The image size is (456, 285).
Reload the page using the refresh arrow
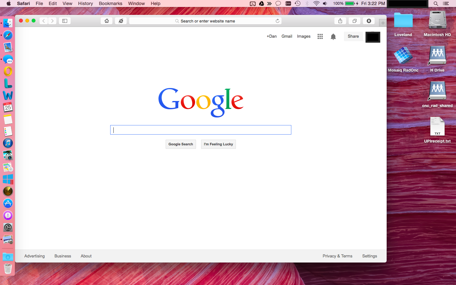coord(277,21)
